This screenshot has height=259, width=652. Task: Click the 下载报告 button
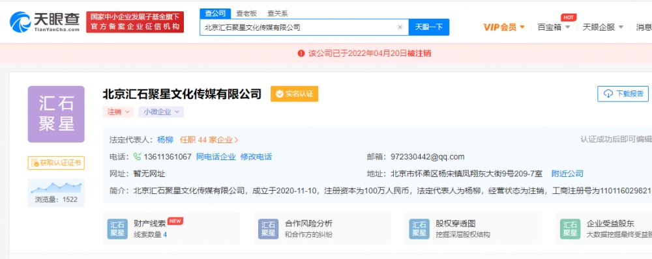click(x=623, y=94)
